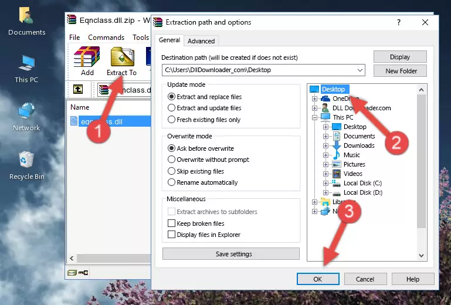Image resolution: width=451 pixels, height=305 pixels.
Task: Choose Extract and replace files
Action: coord(205,97)
